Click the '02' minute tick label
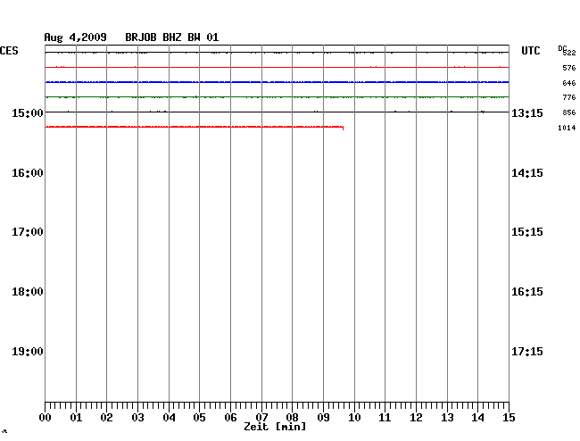Image resolution: width=580 pixels, height=441 pixels. click(x=106, y=418)
